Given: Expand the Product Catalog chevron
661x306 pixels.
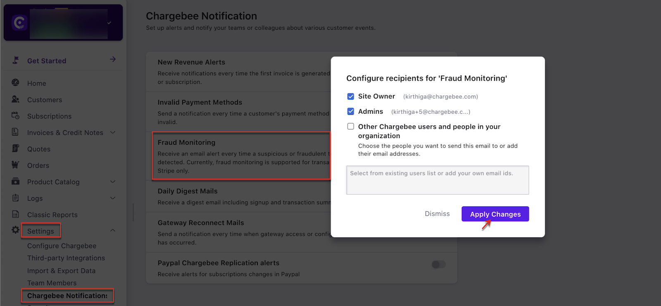Looking at the screenshot, I should tap(113, 182).
